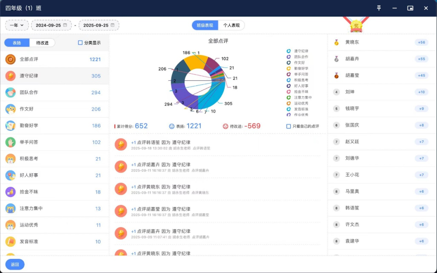Screen dimensions: 437x273
Task: Select the 表扬 tab
Action: coord(17,43)
